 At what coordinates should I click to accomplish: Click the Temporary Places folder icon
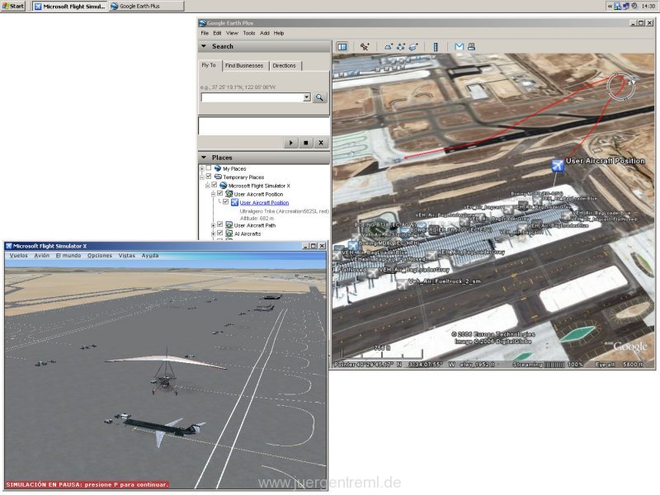coord(218,177)
